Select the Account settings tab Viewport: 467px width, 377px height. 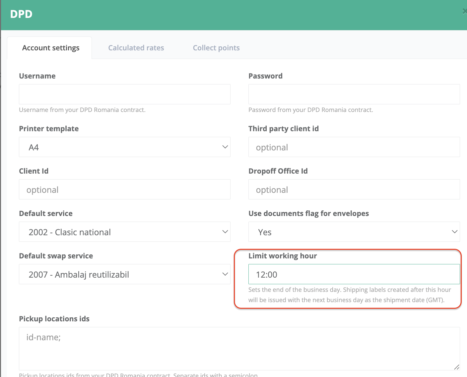click(51, 48)
